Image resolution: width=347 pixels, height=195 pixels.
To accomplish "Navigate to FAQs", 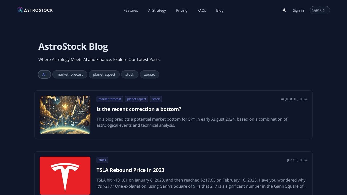I will click(x=202, y=10).
